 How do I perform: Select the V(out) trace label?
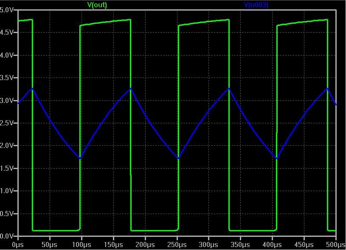tap(97, 5)
